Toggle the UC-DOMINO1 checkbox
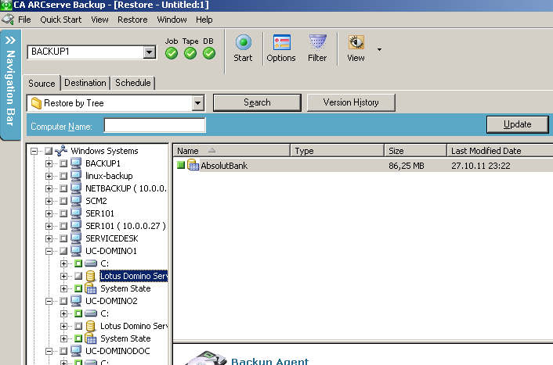The image size is (553, 365). click(x=63, y=251)
